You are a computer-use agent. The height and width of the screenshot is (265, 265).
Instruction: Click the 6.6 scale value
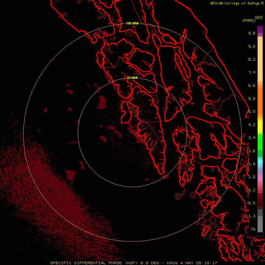(252, 85)
